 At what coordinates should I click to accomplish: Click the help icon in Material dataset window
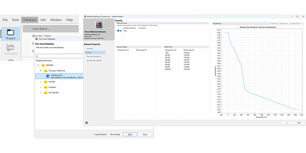pos(86,123)
